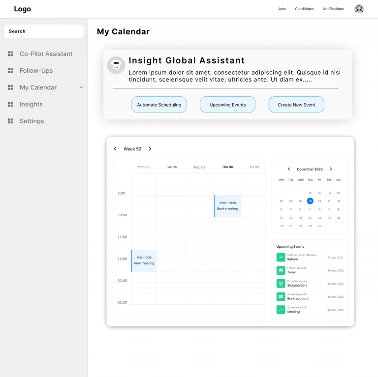Click the user profile avatar icon
This screenshot has height=377, width=378.
tap(359, 9)
